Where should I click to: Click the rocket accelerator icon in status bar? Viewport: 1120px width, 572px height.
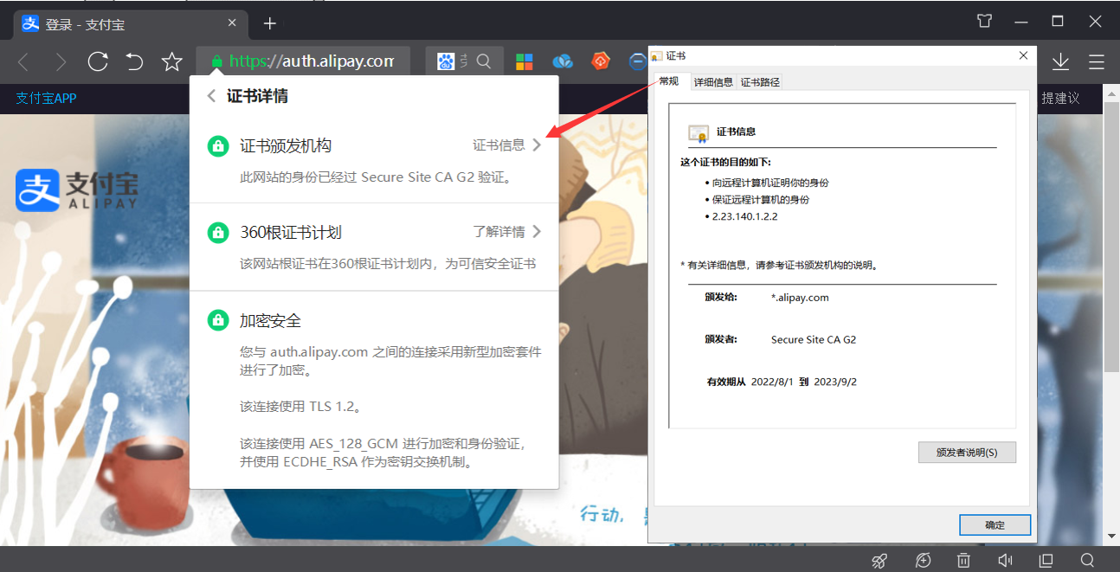click(x=879, y=560)
